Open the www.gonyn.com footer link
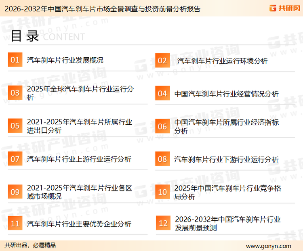Image resolution: width=303 pixels, height=251 pixels. 269,246
